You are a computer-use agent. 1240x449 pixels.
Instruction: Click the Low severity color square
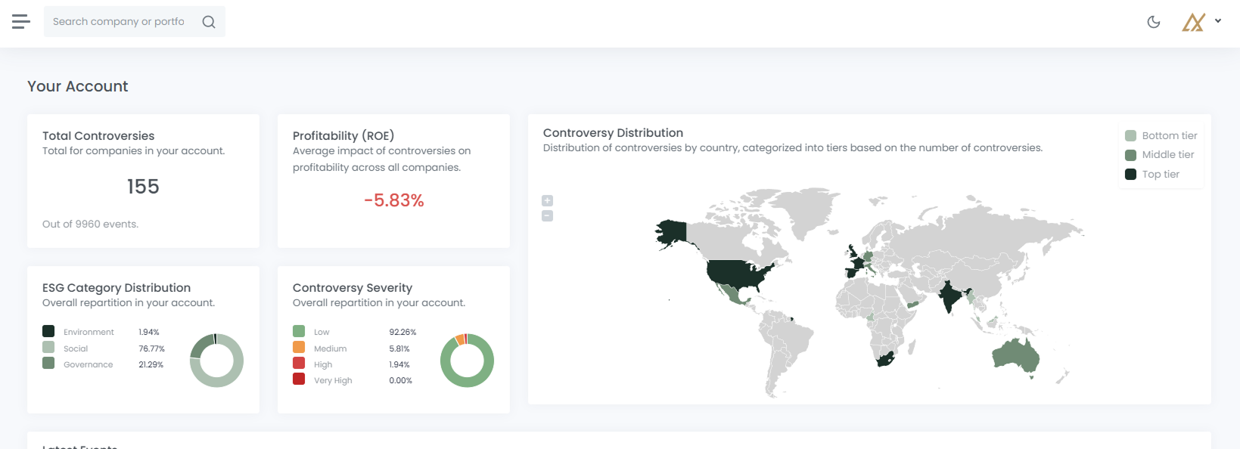click(x=299, y=331)
